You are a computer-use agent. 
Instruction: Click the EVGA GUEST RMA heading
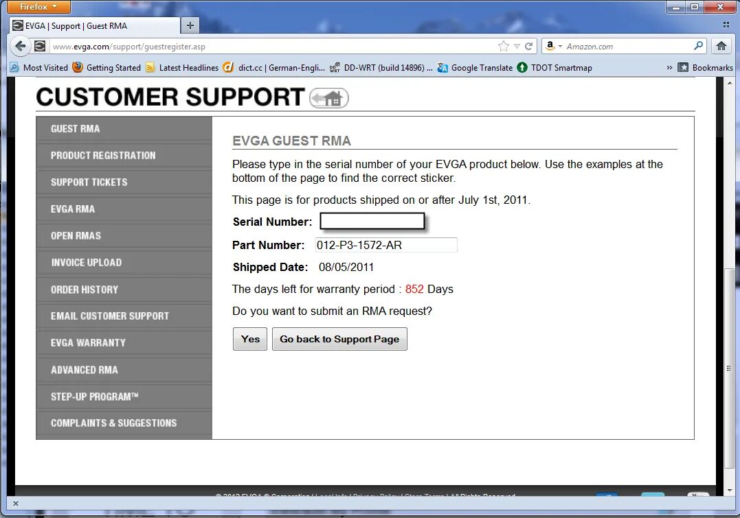click(291, 141)
